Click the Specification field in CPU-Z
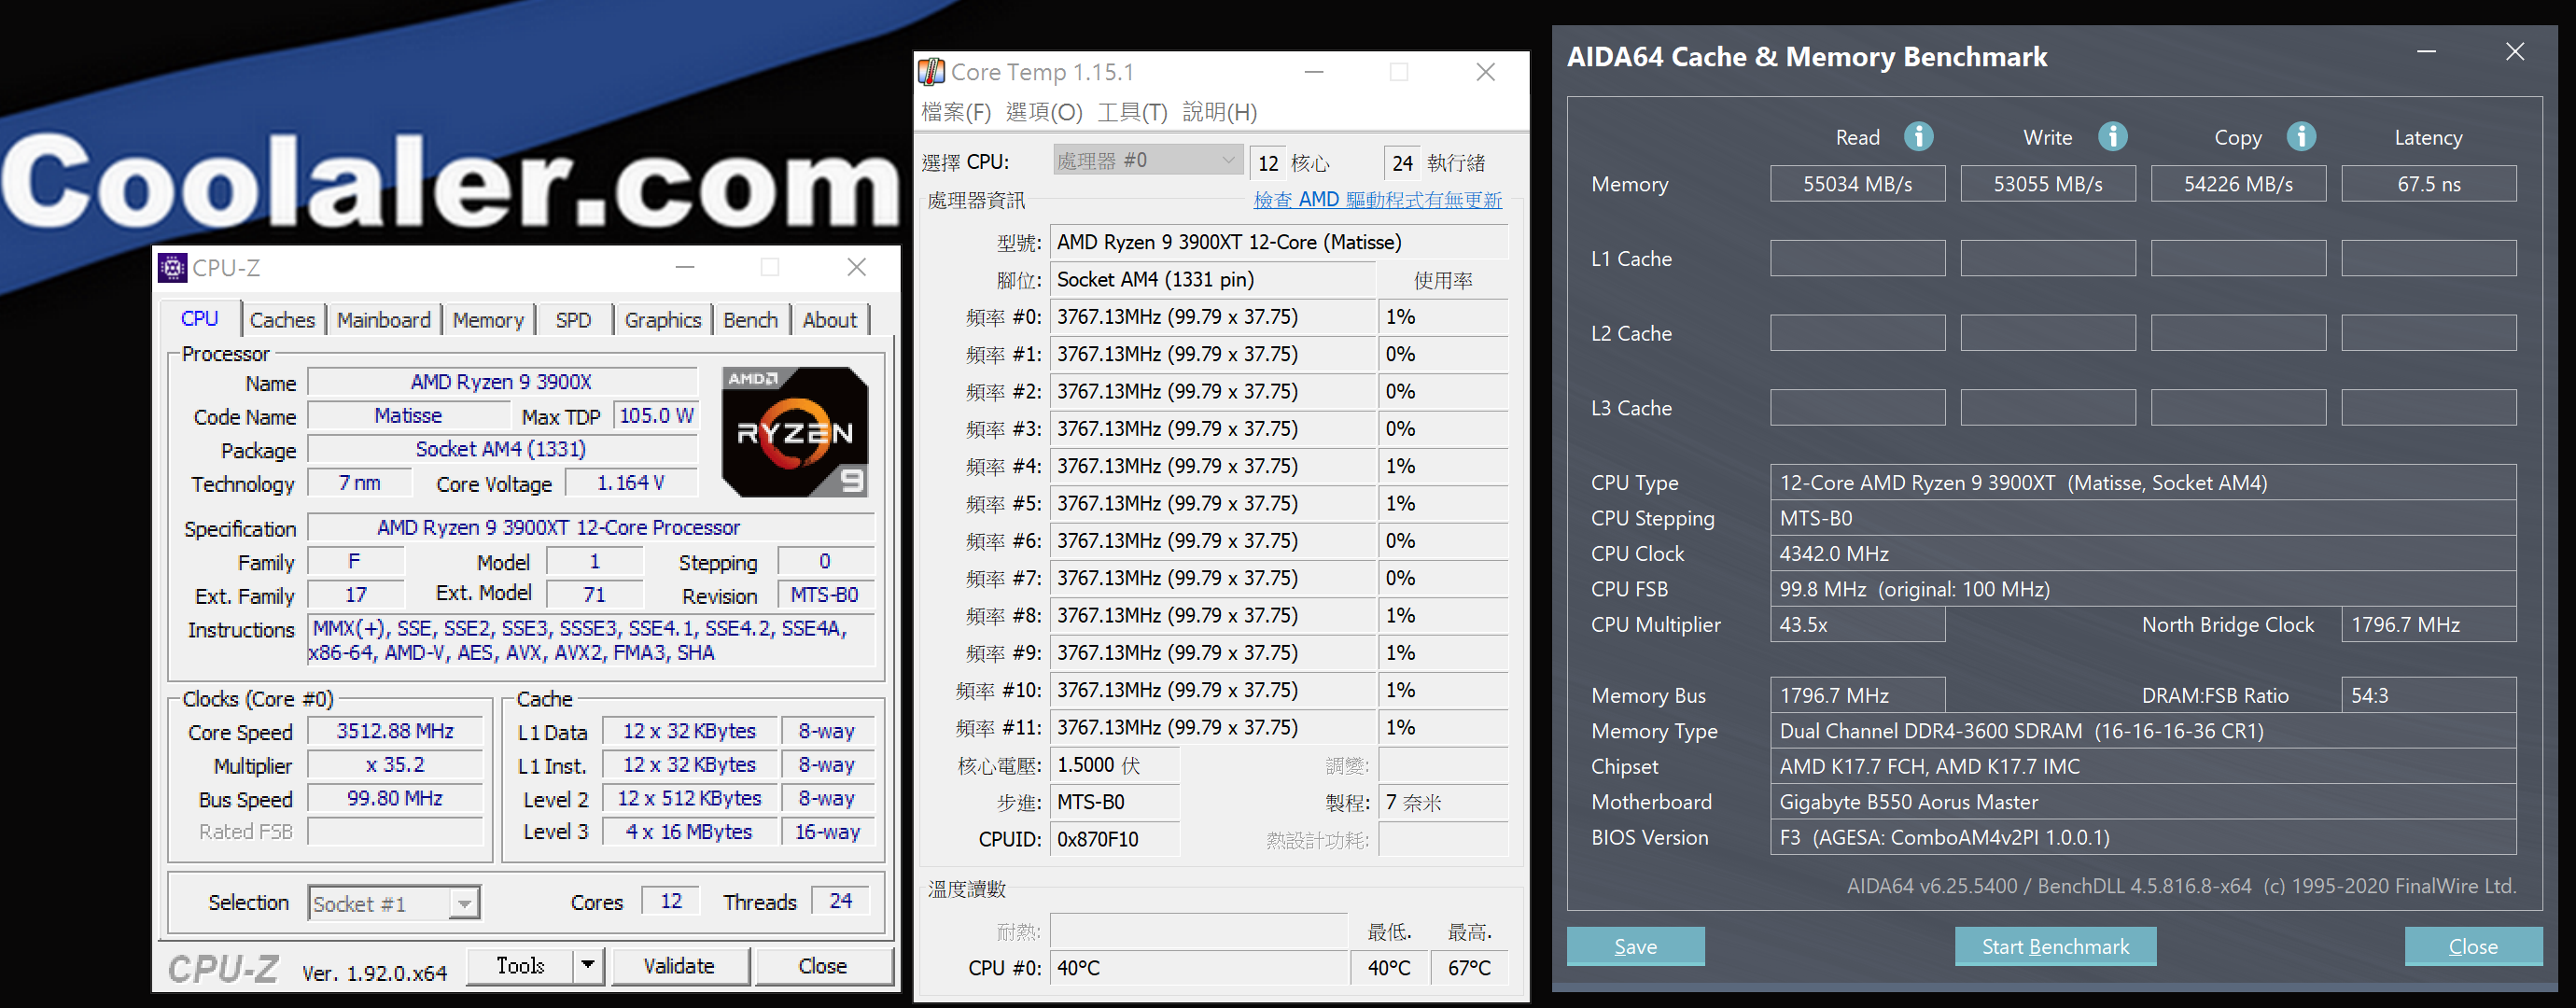The width and height of the screenshot is (2576, 1008). [590, 527]
